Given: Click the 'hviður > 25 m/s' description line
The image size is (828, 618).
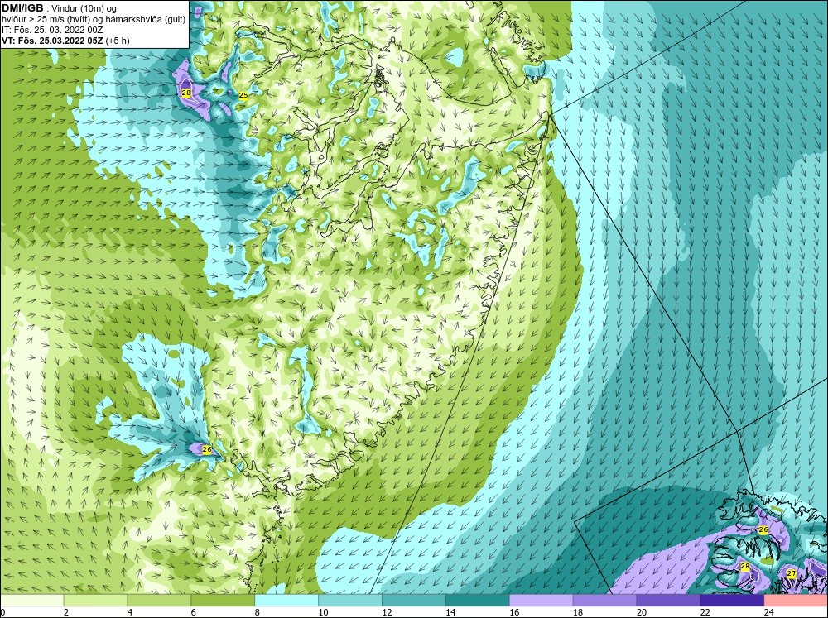Looking at the screenshot, I should tap(94, 19).
